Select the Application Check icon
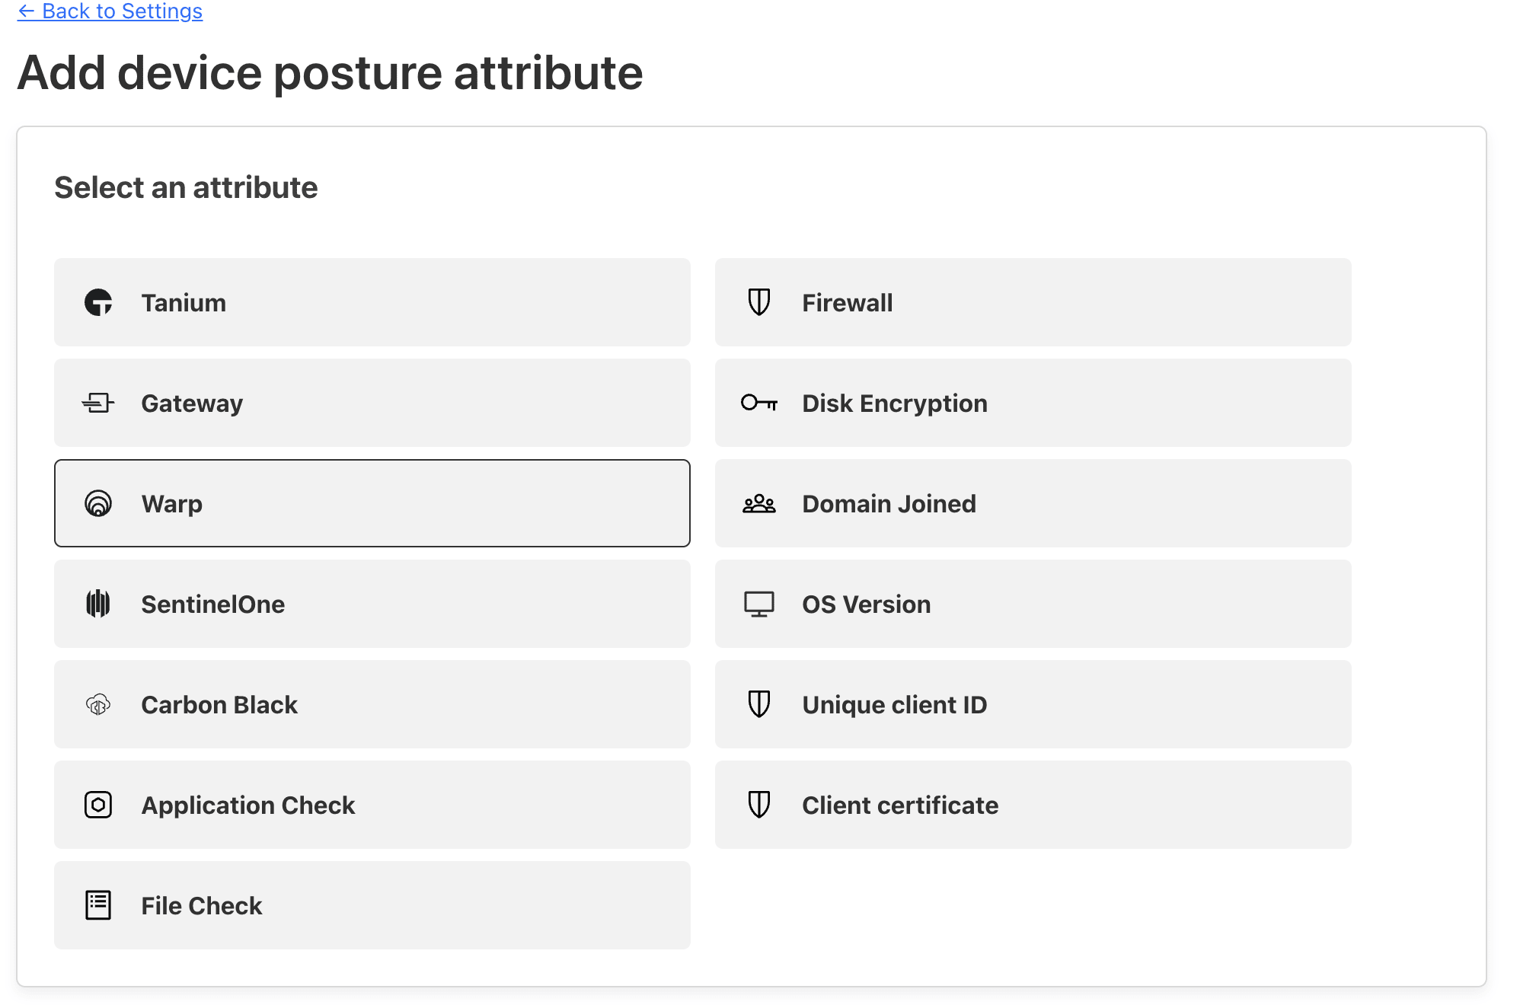The image size is (1520, 1008). click(99, 805)
